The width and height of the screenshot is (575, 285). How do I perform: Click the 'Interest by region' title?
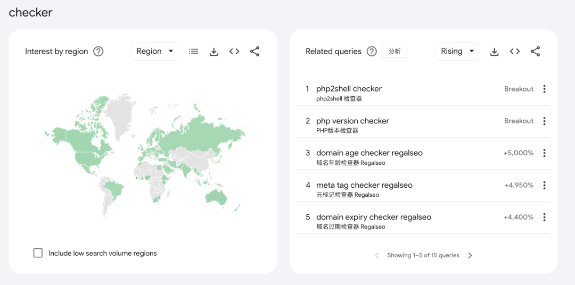[x=56, y=51]
